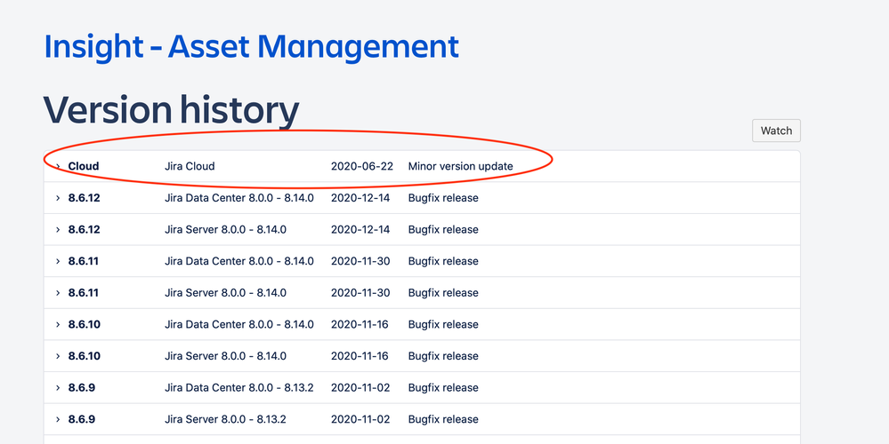Viewport: 889px width, 444px height.
Task: Click version '8.6.11' in the Data Center row
Action: point(84,261)
